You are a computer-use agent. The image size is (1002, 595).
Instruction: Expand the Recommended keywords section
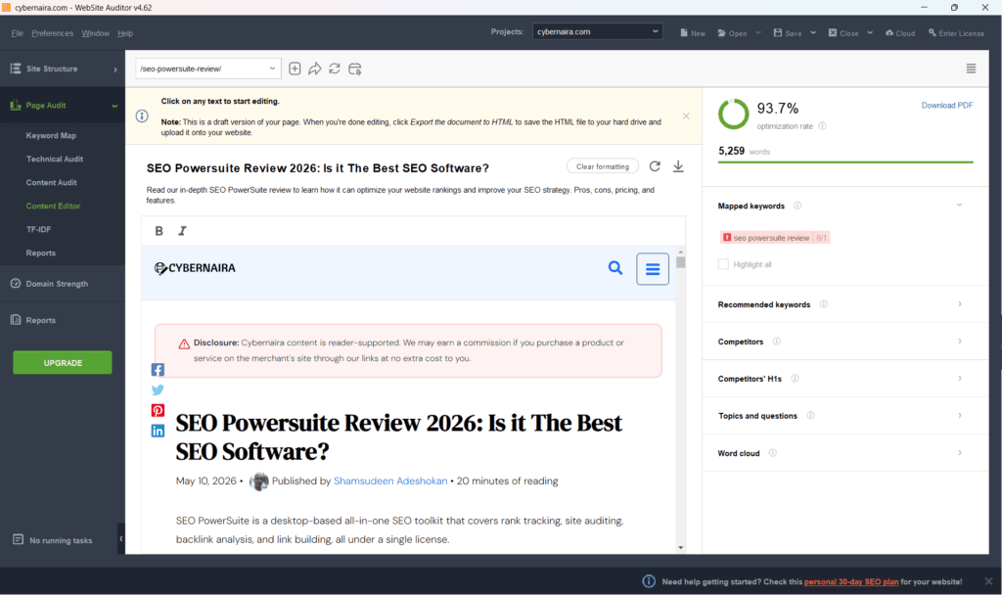pos(960,304)
